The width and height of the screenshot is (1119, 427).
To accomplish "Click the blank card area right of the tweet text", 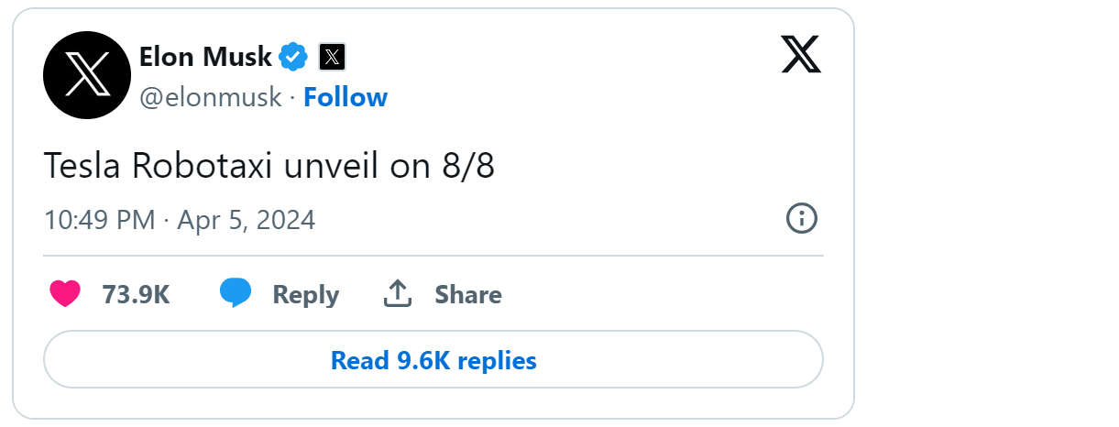I will coord(660,167).
